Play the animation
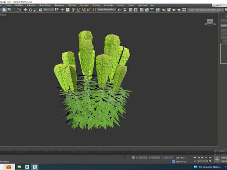Image resolution: width=227 pixels, height=170 pixels. (x=202, y=158)
